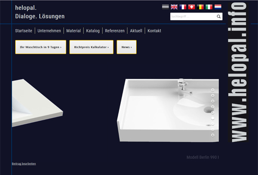Select the first slideshow navigation dot
Image resolution: width=258 pixels, height=175 pixels.
212,90
